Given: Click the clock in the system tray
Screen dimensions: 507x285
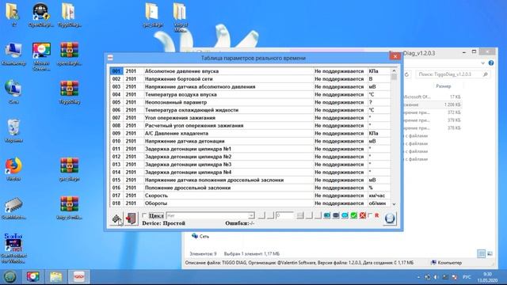Looking at the screenshot, I should [x=488, y=277].
